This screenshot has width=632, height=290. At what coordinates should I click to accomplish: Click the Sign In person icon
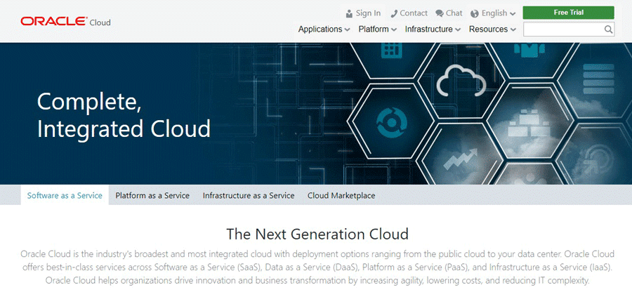(x=349, y=14)
